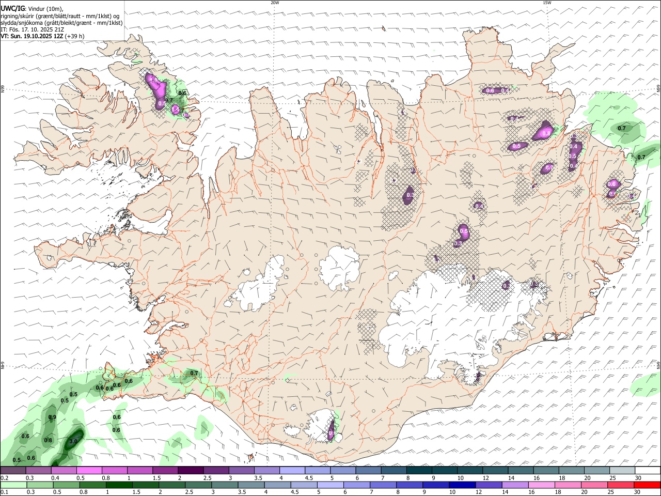The image size is (661, 496).
Task: Click the '3.0' precipitation value offshore southwest
Action: point(73,441)
